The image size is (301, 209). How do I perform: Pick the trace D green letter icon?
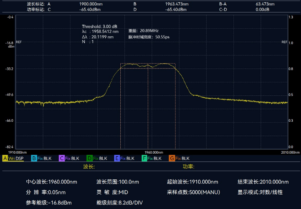(89, 158)
